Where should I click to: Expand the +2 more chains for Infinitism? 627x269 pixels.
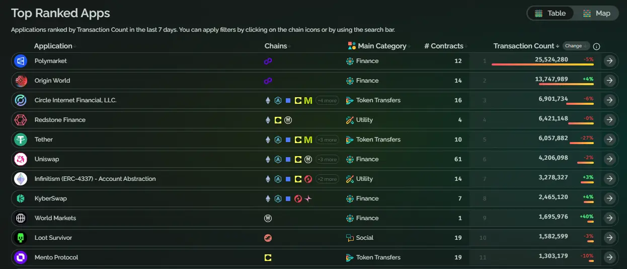(327, 179)
